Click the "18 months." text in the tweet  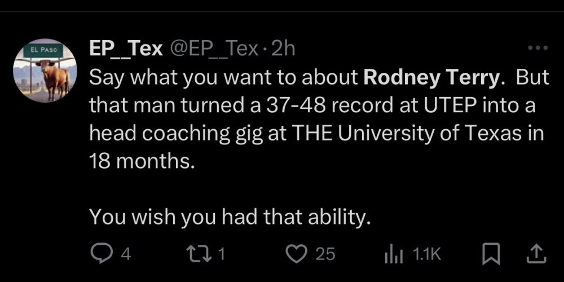tap(141, 161)
